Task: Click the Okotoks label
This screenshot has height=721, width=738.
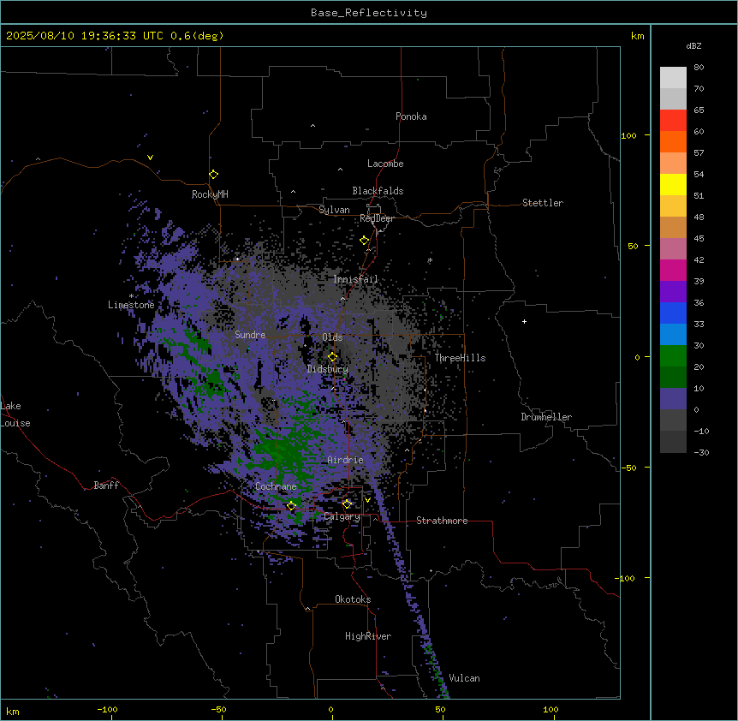Action: coord(353,599)
